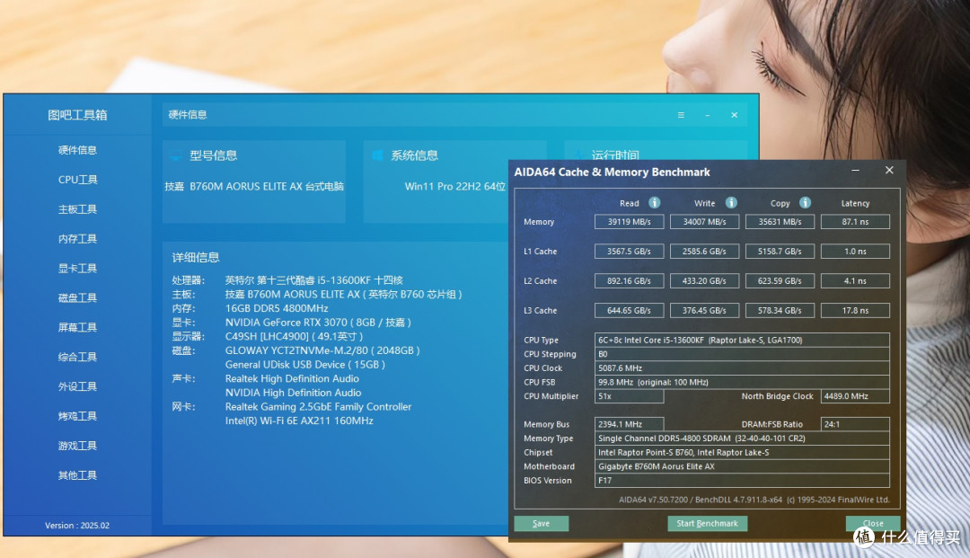Image resolution: width=970 pixels, height=558 pixels.
Task: Click the Read info icon in AIDA64
Action: point(654,203)
